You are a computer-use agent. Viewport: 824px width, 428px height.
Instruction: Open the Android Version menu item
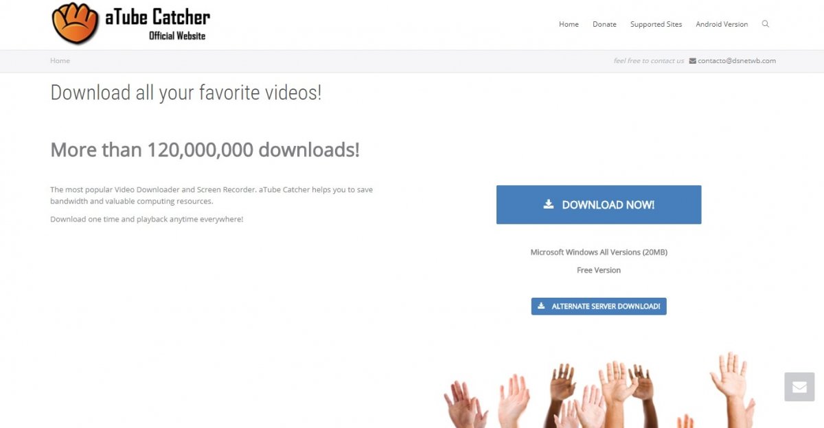pos(722,24)
